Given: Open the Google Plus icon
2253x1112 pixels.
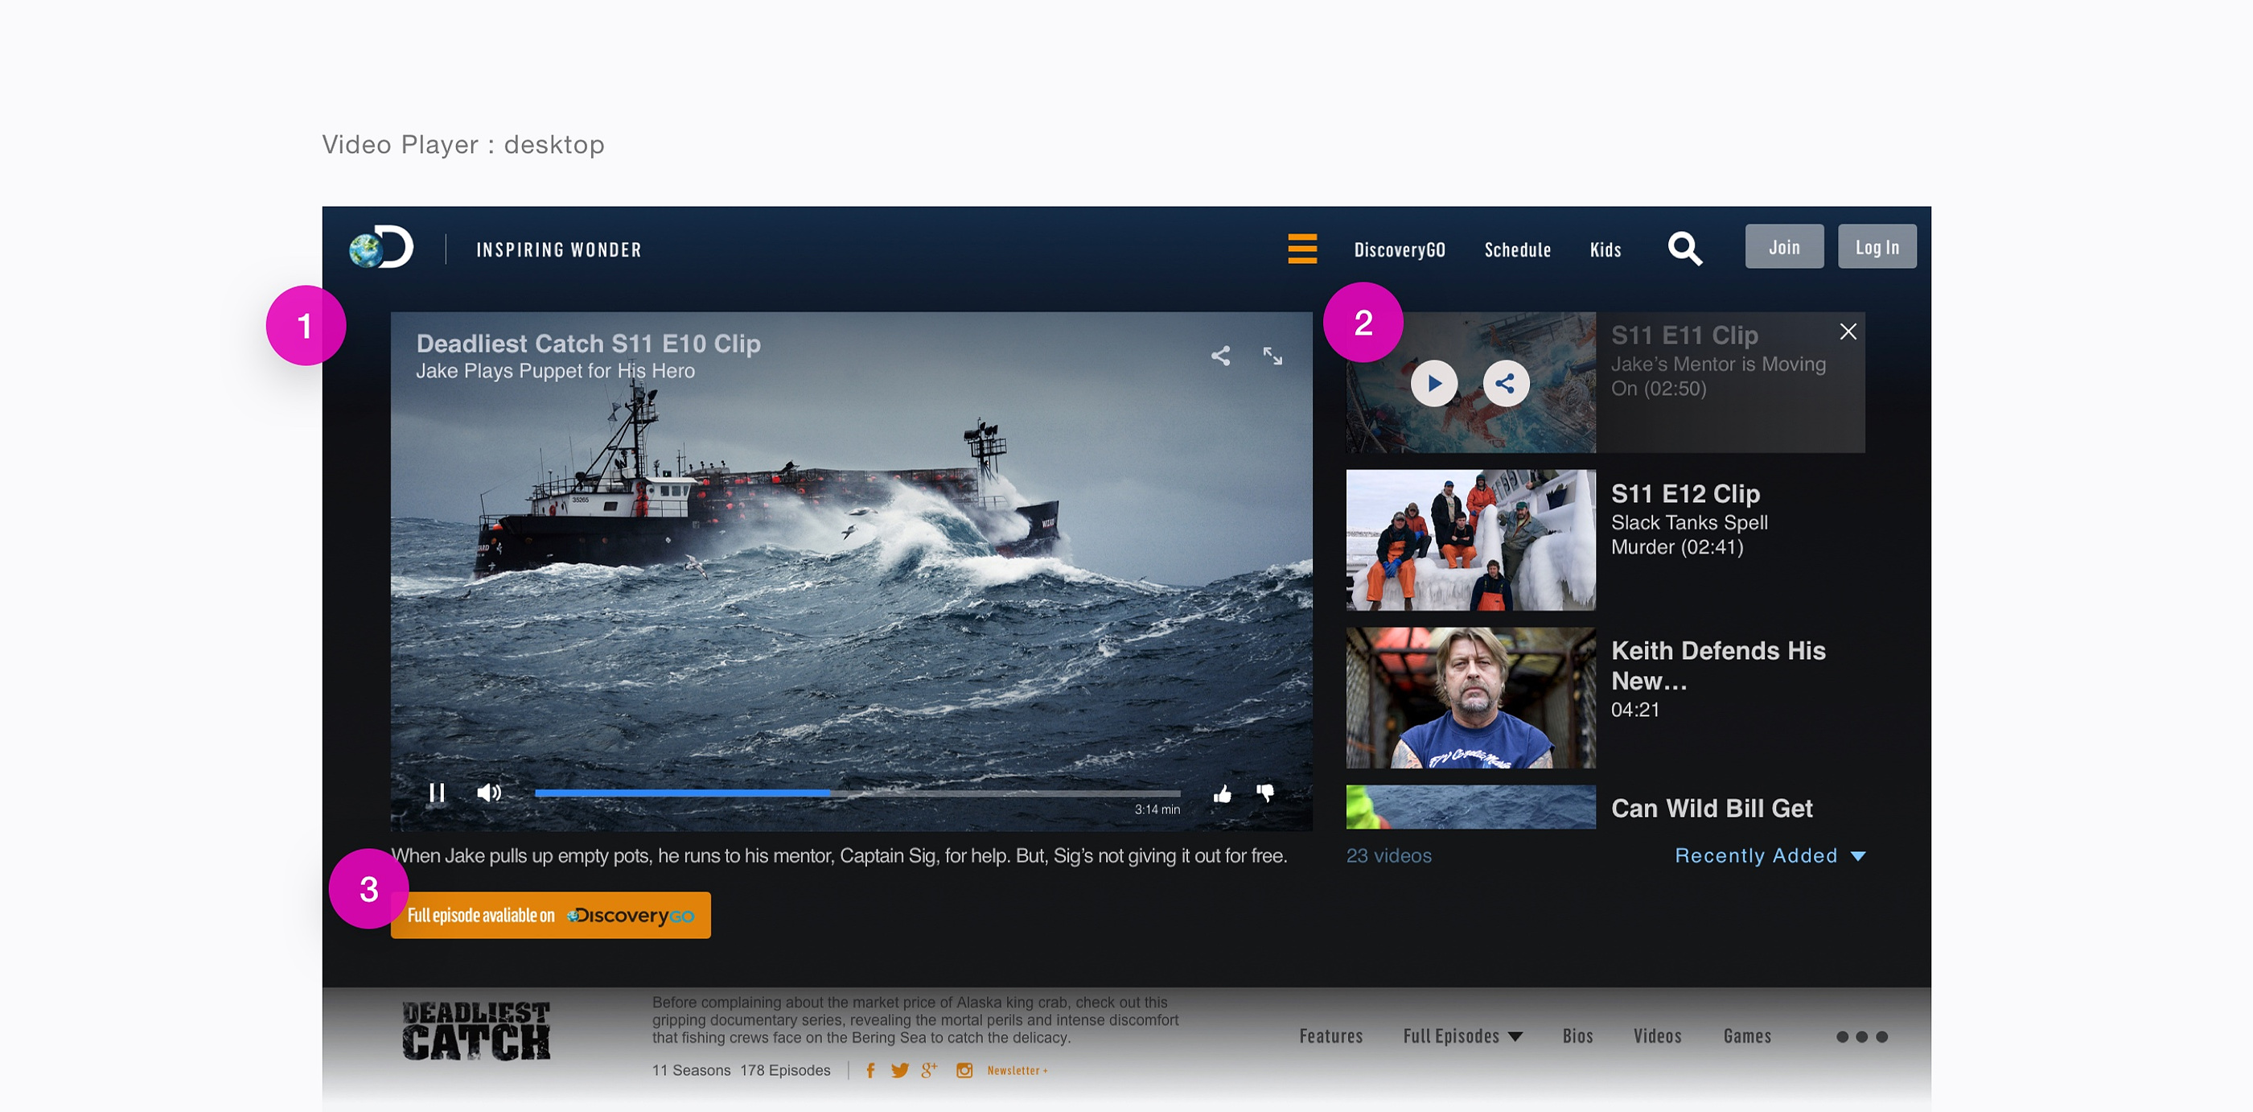Looking at the screenshot, I should click(929, 1070).
